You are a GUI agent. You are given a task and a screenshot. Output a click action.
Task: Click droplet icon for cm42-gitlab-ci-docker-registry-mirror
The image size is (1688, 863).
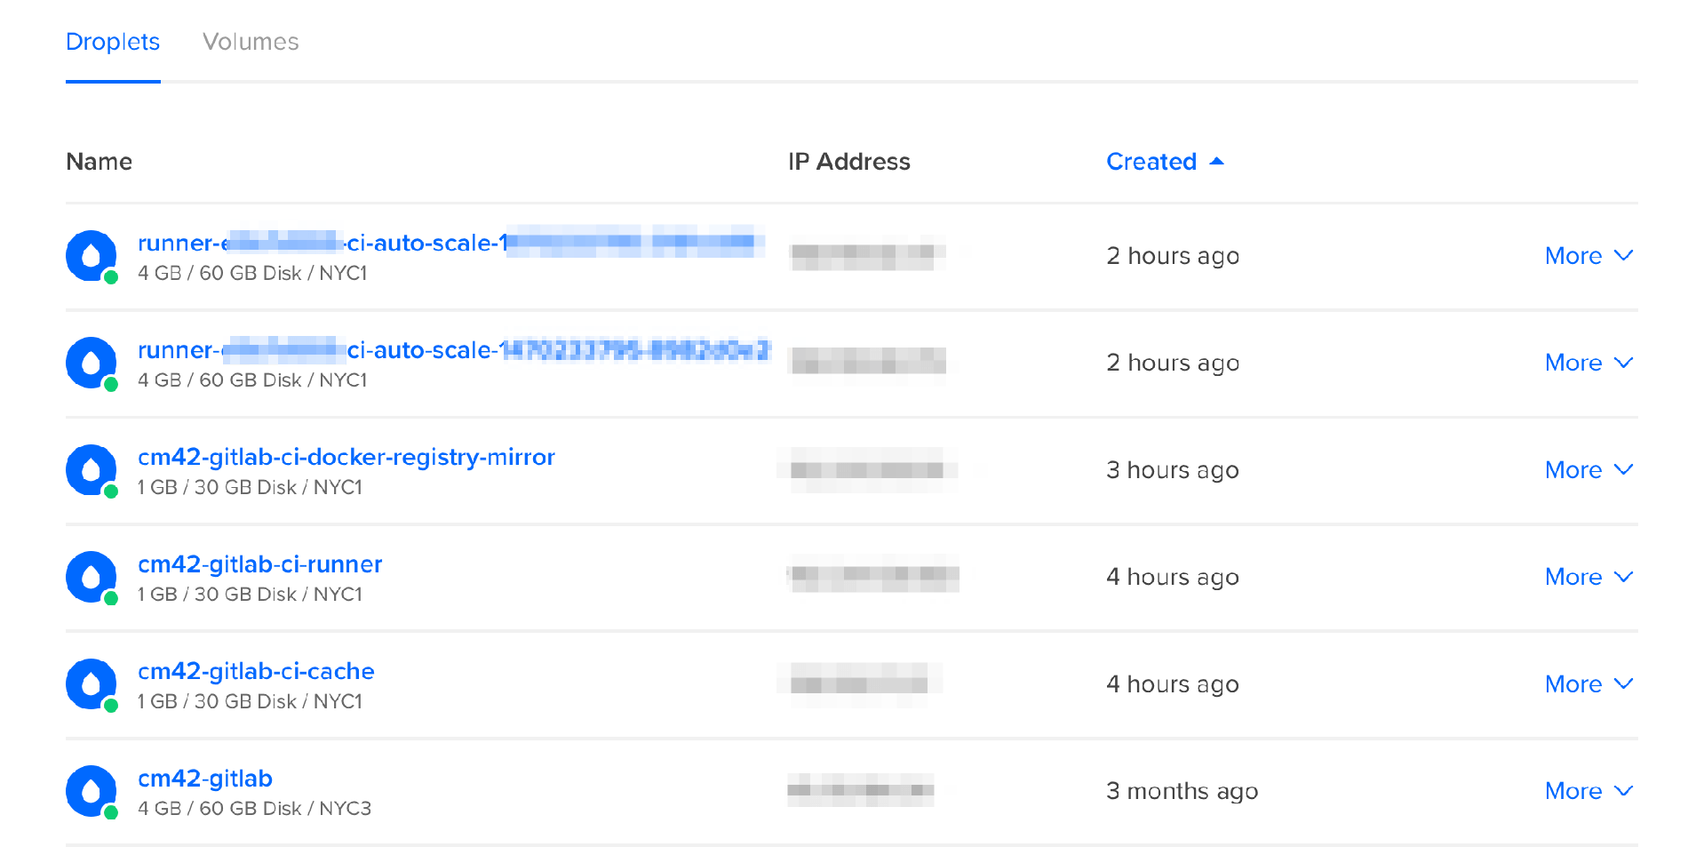click(x=91, y=470)
